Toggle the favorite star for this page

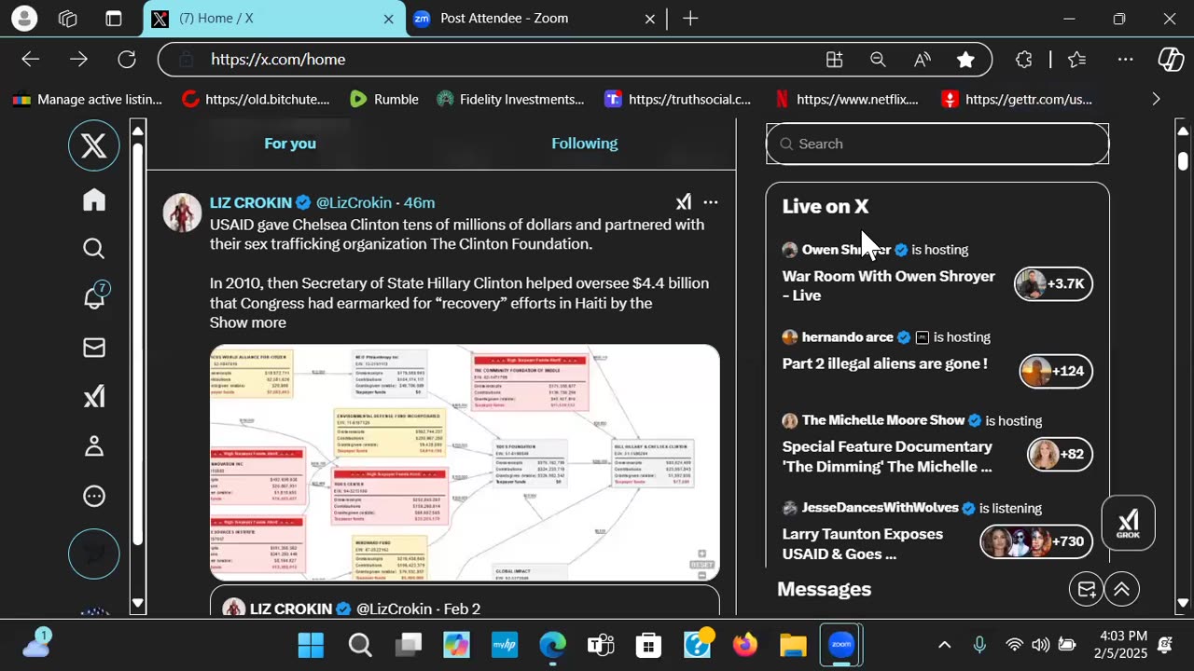pos(965,60)
